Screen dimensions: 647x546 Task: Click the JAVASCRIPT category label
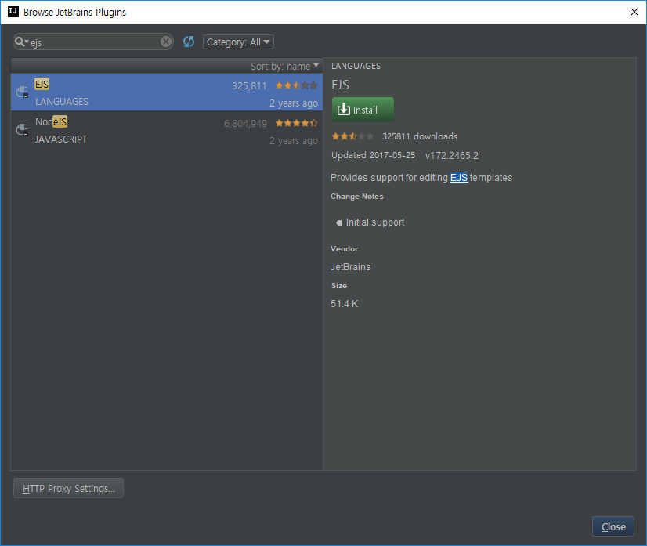pyautogui.click(x=61, y=139)
